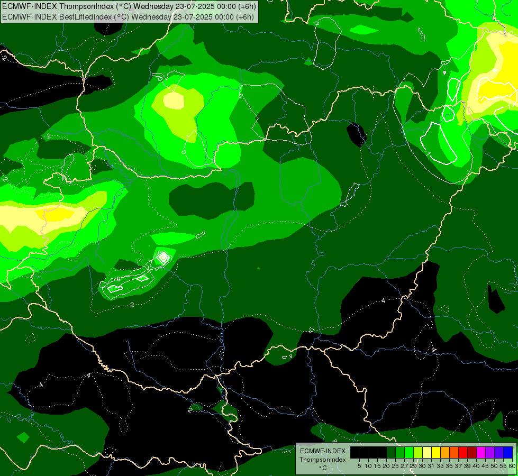Click the magenta 40-45 legend swatch
The image size is (518, 476).
pos(481,453)
